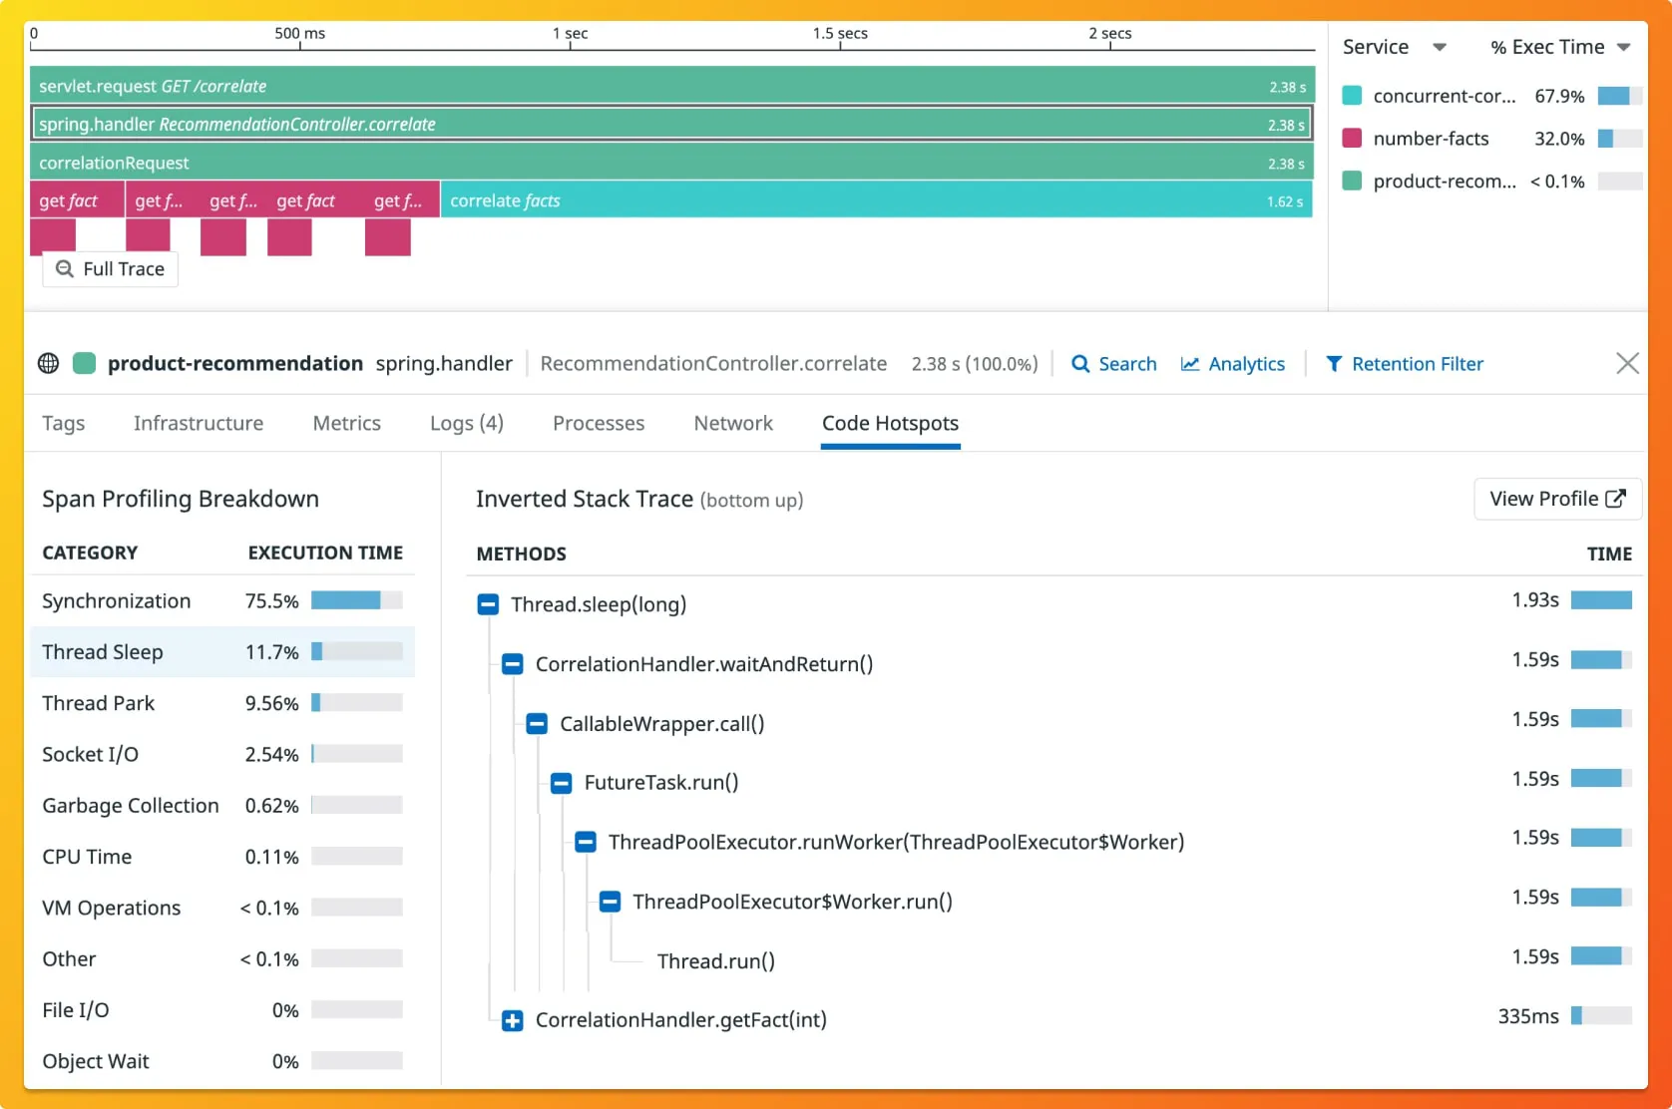
Task: Switch to the Infrastructure tab
Action: coord(199,423)
